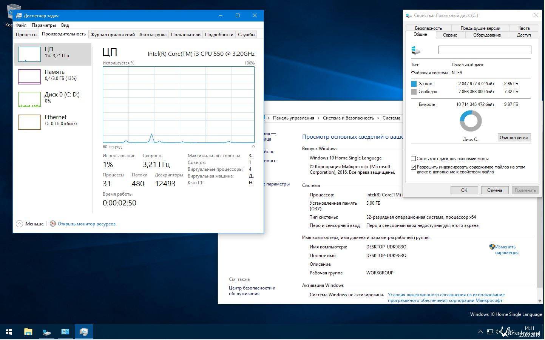Open the Windows Start button
The image size is (545, 340).
point(9,332)
